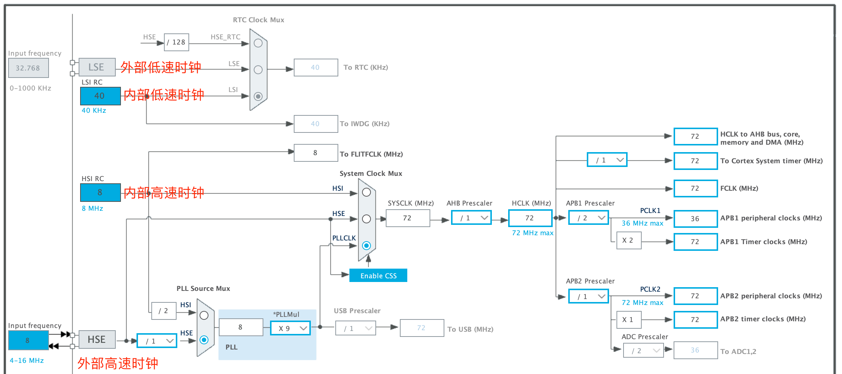Click the 'PCLK2' label

pos(650,289)
